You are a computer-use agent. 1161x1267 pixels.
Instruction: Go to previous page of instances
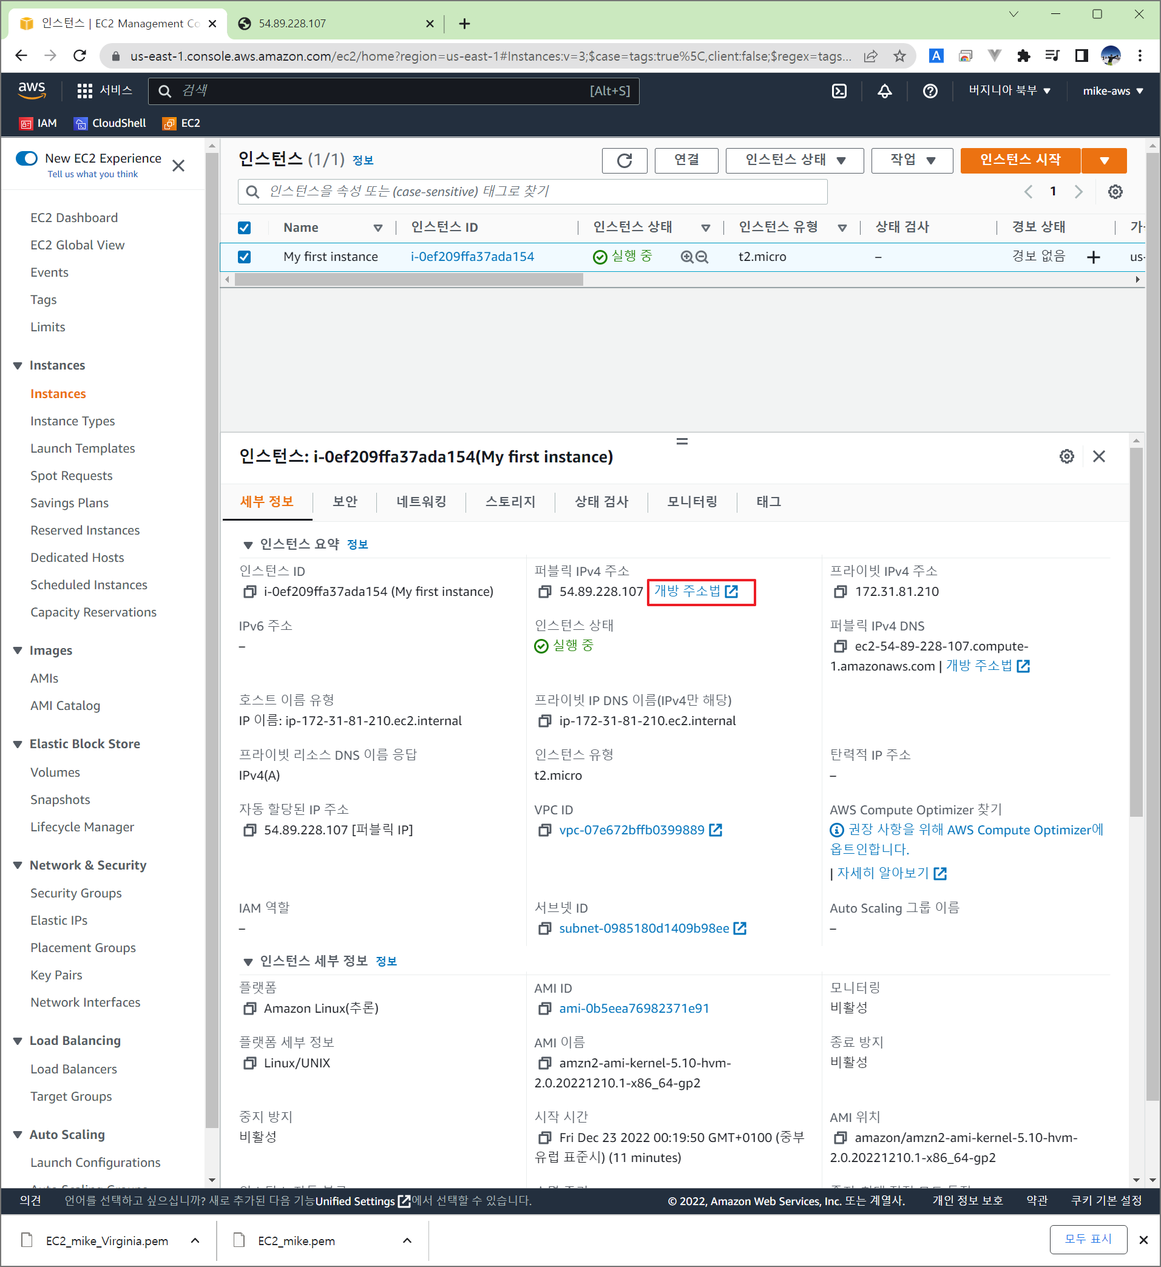pyautogui.click(x=1028, y=192)
